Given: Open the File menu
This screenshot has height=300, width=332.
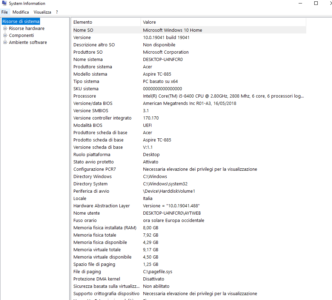Looking at the screenshot, I should [5, 12].
